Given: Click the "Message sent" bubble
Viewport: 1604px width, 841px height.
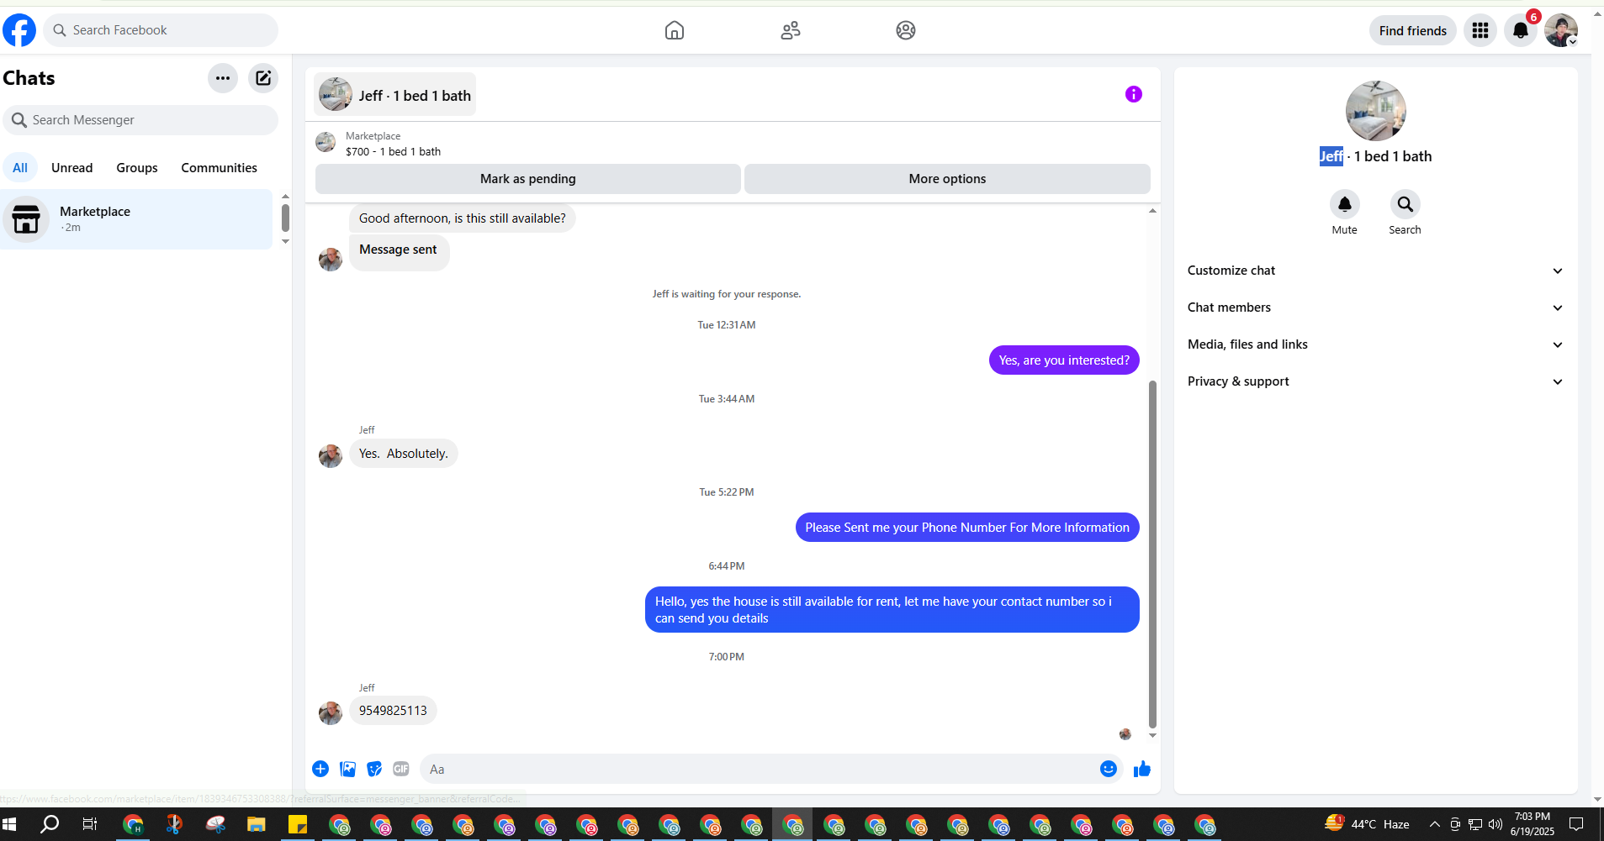Looking at the screenshot, I should point(399,253).
